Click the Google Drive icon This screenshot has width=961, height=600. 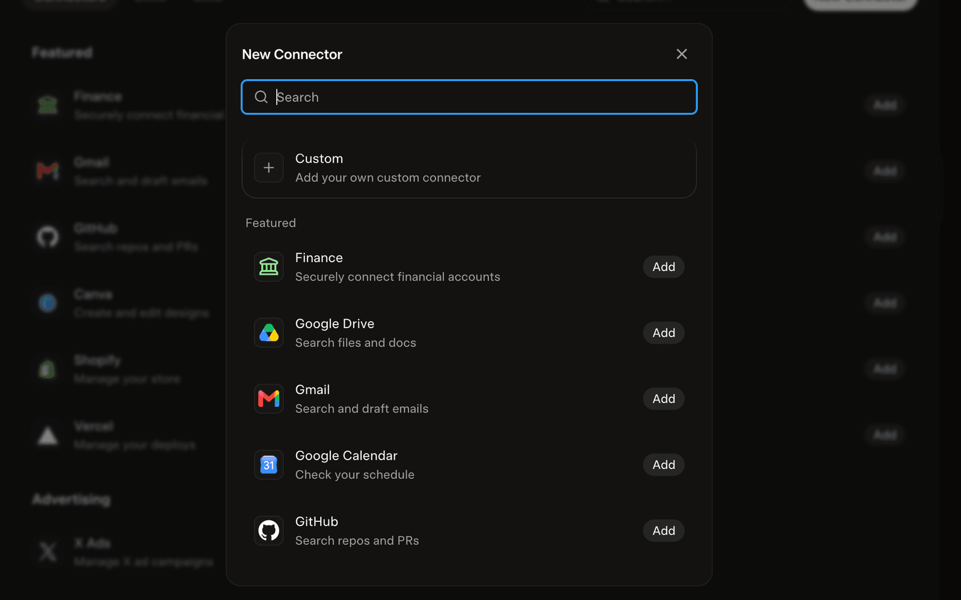(x=268, y=333)
